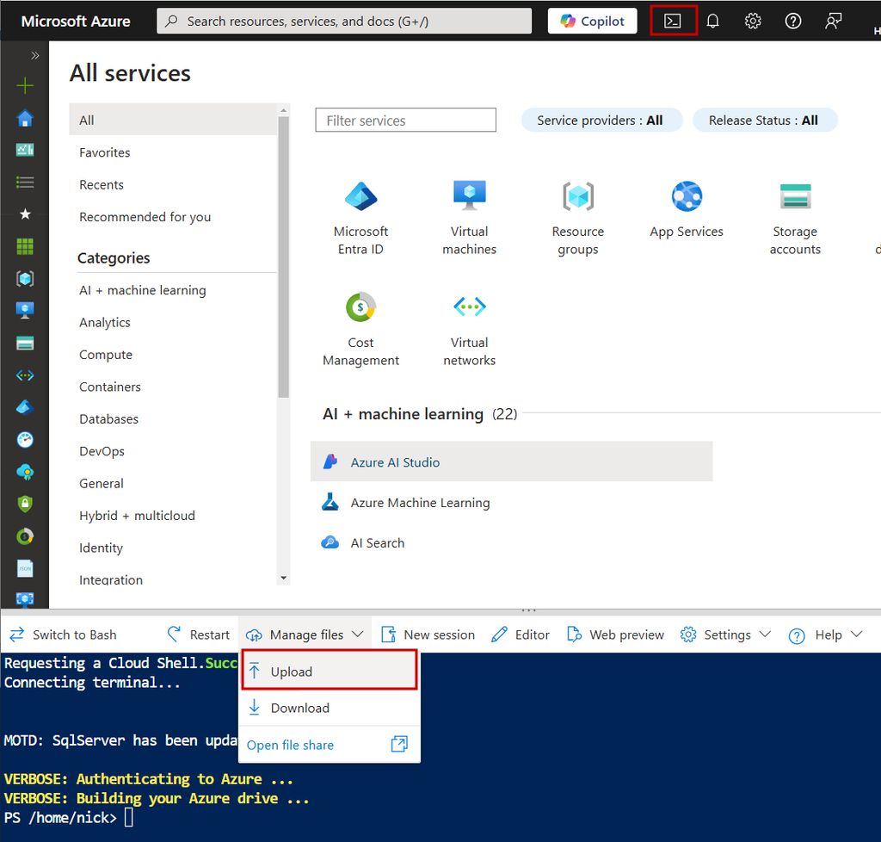Open Dashboard icon in the sidebar

[25, 150]
